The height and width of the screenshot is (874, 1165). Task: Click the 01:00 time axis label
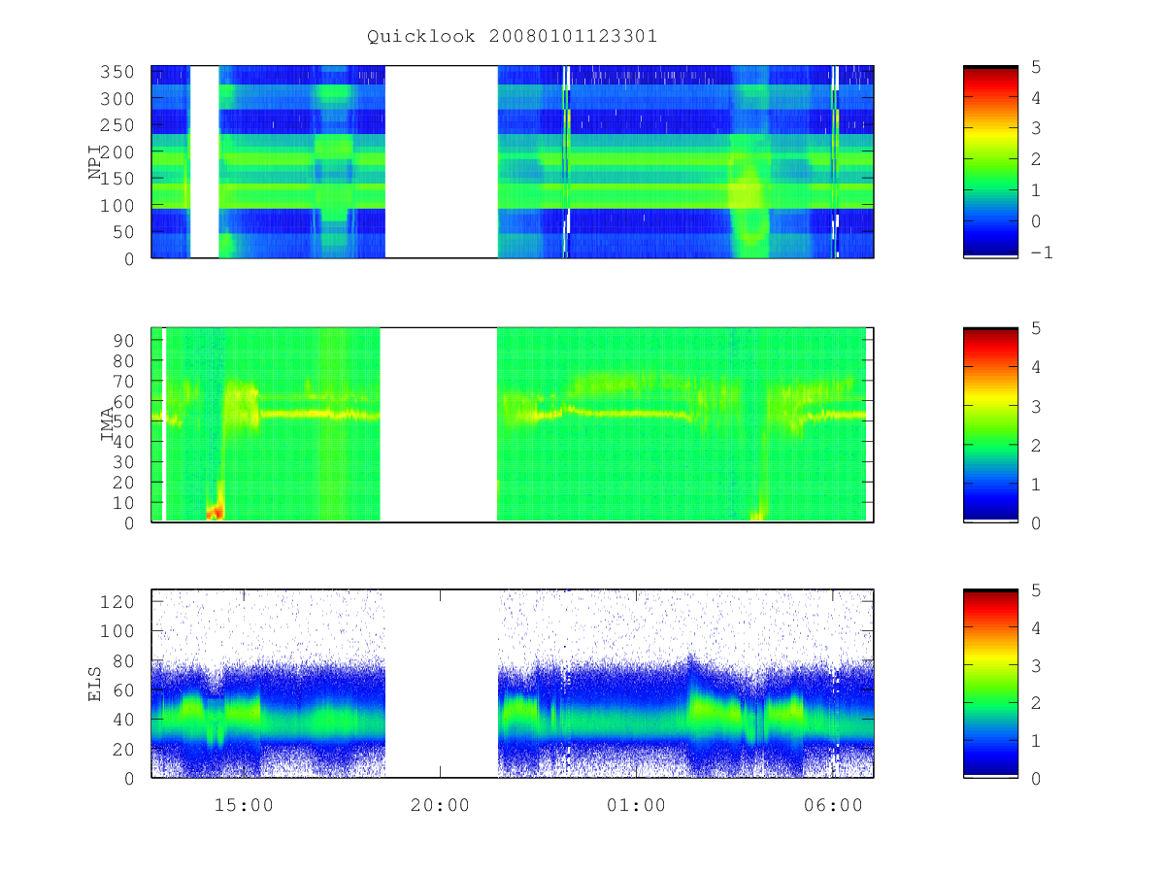pyautogui.click(x=636, y=805)
